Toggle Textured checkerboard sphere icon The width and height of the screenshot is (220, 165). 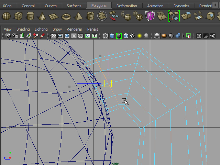pos(133,36)
